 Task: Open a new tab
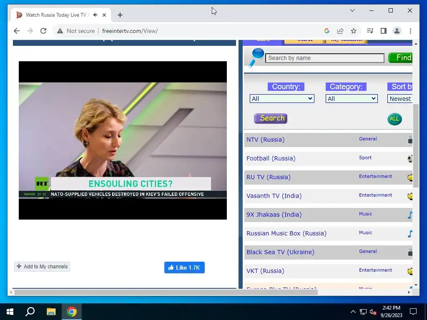(120, 15)
